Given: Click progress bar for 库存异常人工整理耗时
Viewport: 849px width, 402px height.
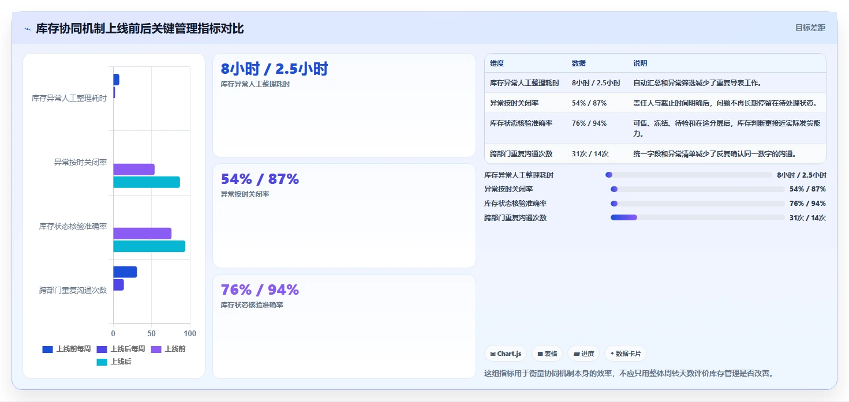Looking at the screenshot, I should (689, 175).
